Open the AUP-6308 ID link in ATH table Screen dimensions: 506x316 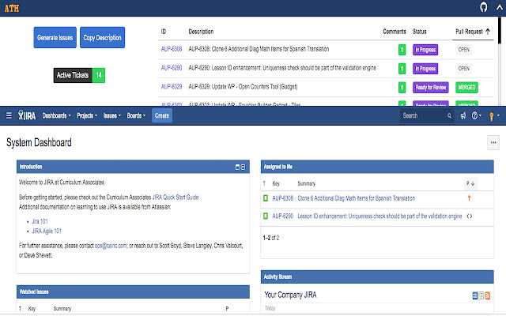click(x=172, y=49)
